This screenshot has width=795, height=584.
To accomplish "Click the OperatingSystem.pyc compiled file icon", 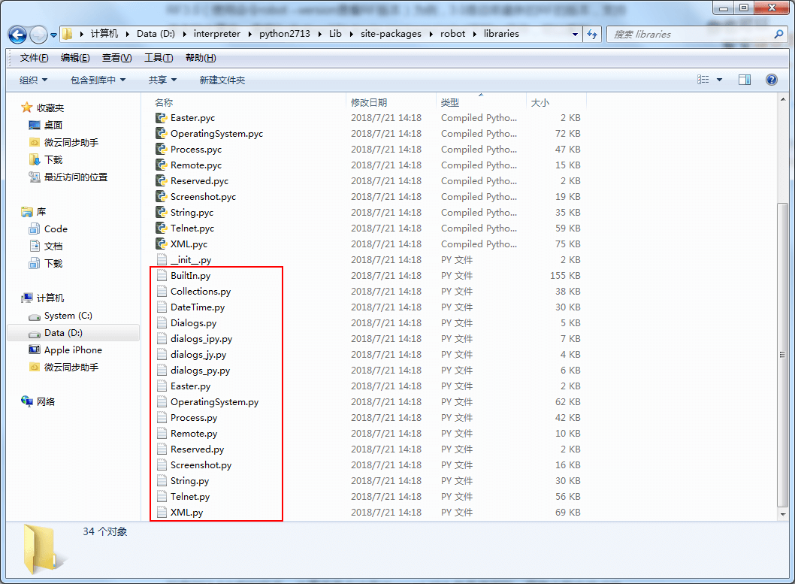I will (161, 134).
